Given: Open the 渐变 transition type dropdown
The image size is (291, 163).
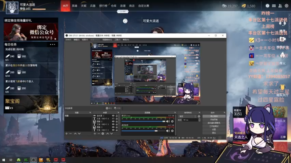Looking at the screenshot, I should (x=187, y=116).
